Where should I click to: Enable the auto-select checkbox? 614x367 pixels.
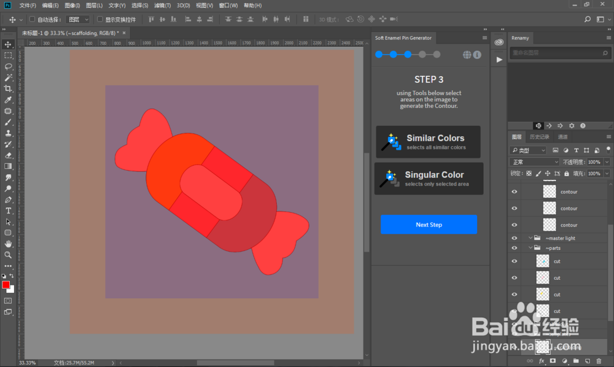click(32, 19)
